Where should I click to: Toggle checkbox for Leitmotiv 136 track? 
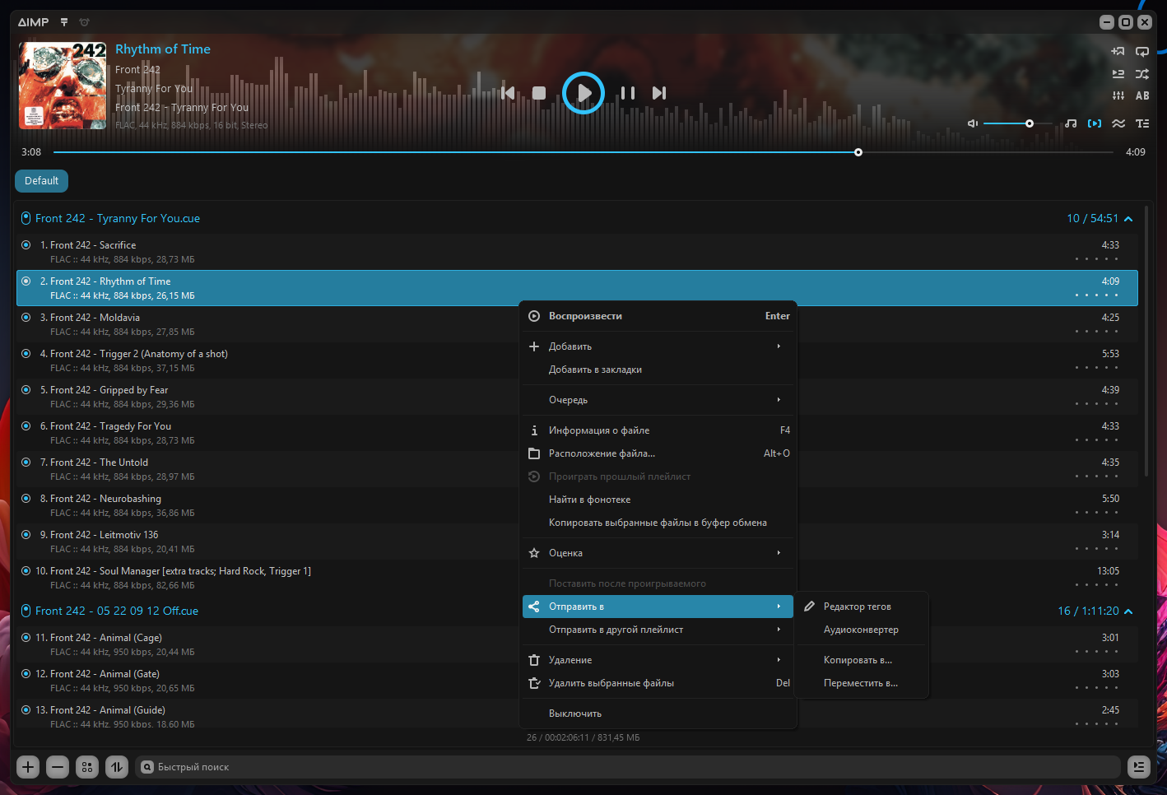(26, 535)
